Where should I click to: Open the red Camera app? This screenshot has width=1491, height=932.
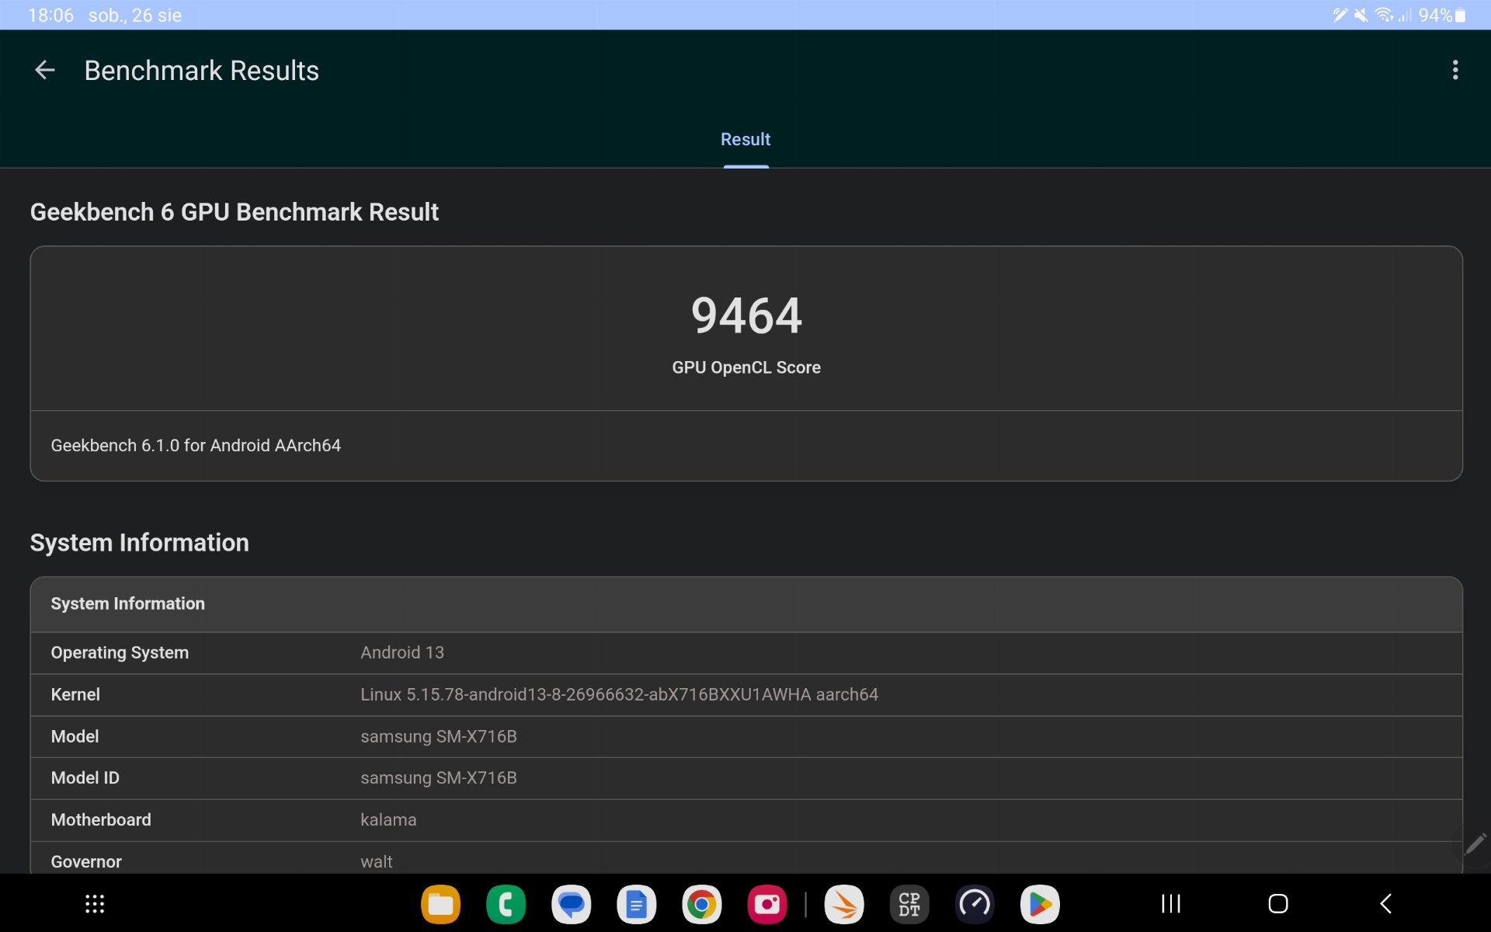pyautogui.click(x=766, y=904)
